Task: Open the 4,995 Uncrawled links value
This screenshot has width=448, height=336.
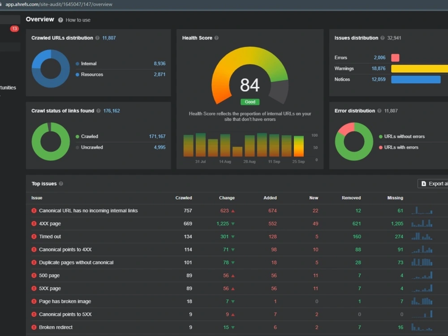Action: pyautogui.click(x=160, y=147)
